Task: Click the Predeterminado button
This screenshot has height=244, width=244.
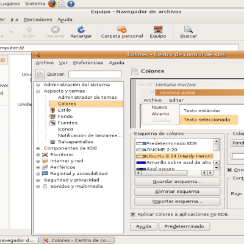Action: (184, 226)
